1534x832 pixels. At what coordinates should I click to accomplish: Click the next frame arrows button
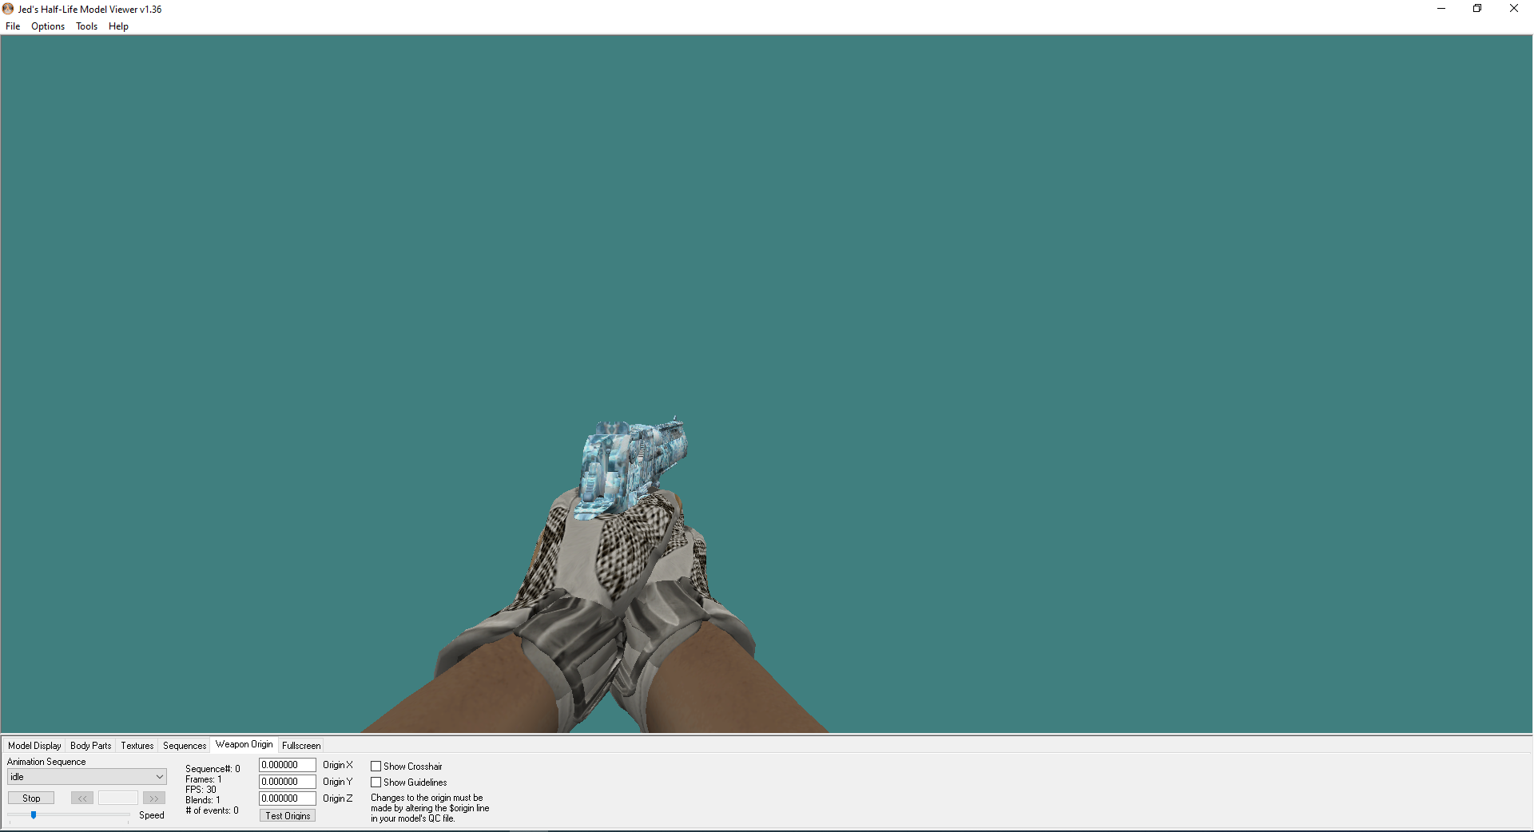tap(154, 798)
